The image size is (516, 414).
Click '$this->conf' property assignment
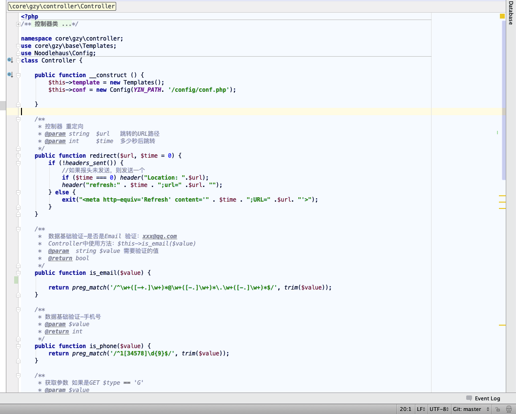(x=67, y=89)
